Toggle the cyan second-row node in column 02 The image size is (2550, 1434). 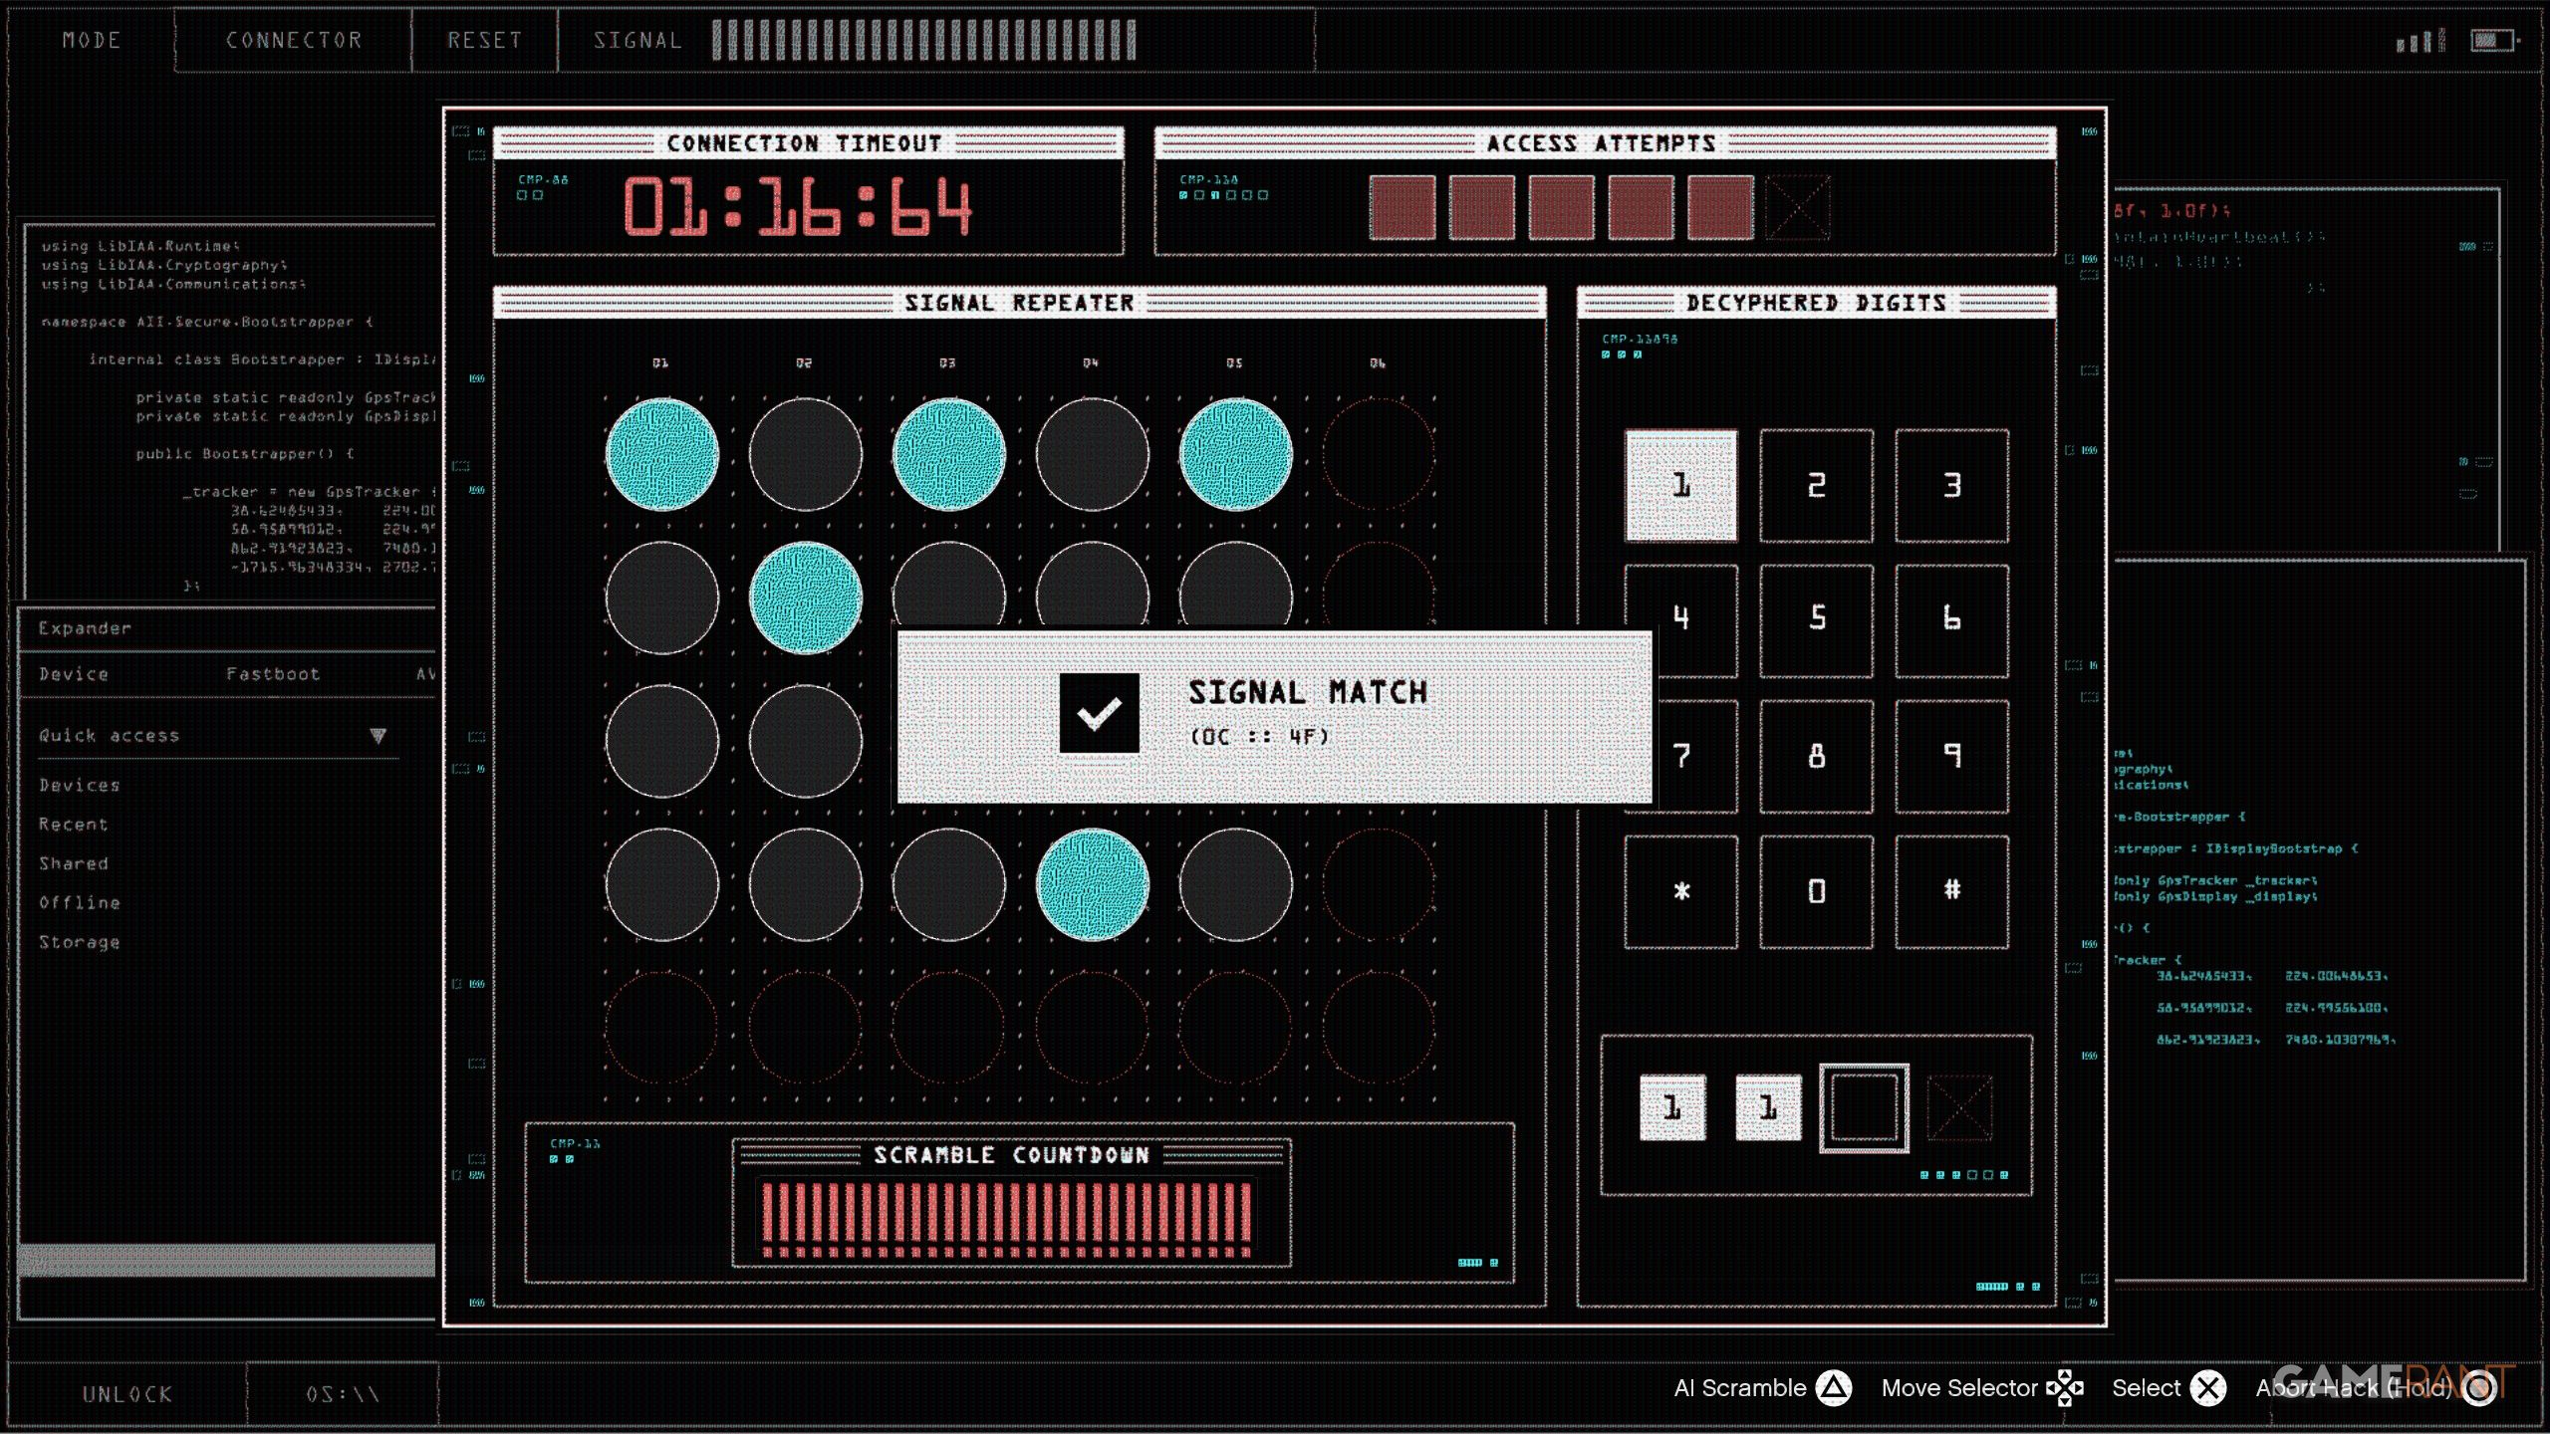[805, 597]
